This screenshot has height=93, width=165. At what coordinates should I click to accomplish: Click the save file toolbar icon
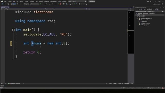pyautogui.click(x=13, y=4)
